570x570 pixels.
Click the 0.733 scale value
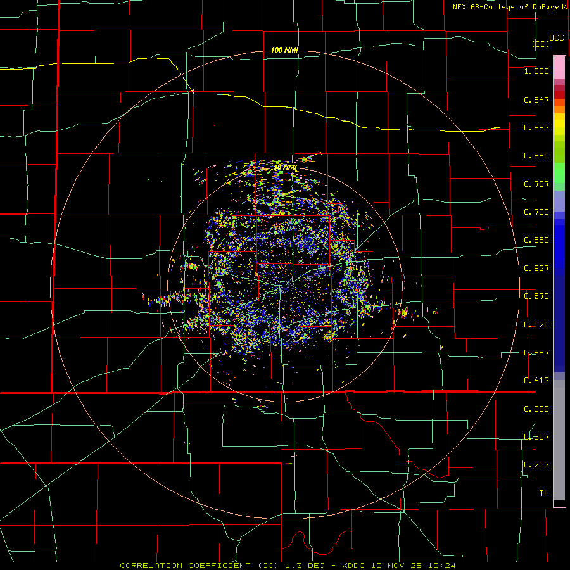(x=536, y=212)
